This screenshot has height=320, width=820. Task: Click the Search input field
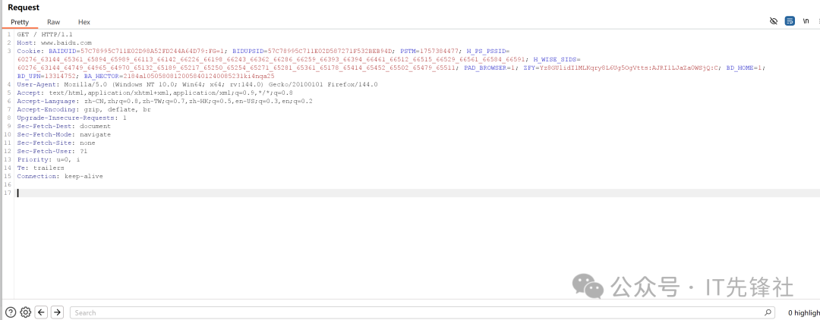422,312
